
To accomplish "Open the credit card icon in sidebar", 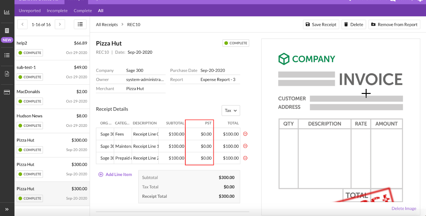I will [7, 92].
